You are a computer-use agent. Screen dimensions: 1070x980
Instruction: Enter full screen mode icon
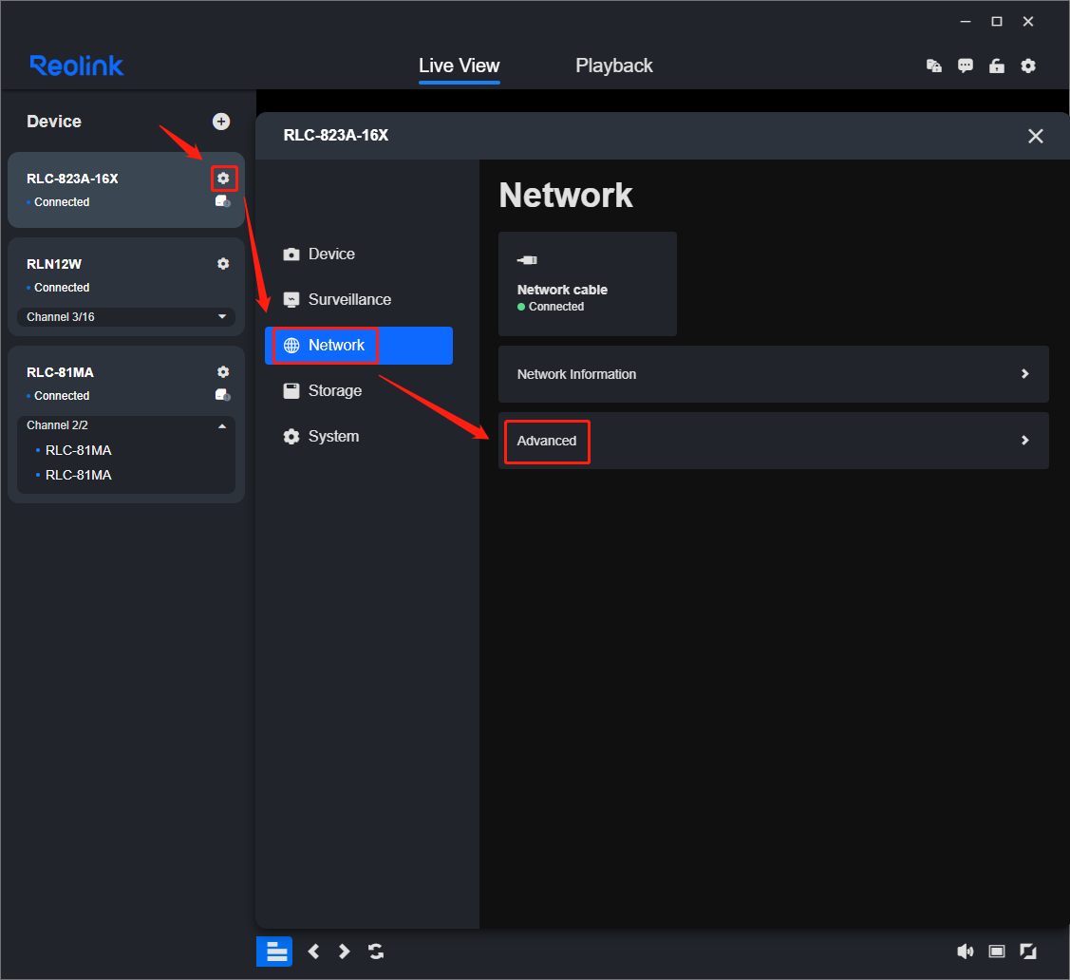coord(1027,952)
